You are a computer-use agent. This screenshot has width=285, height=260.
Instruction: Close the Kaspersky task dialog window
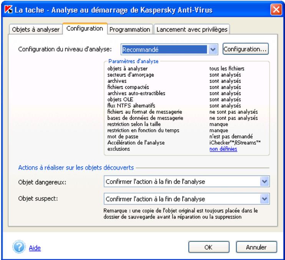coord(276,10)
